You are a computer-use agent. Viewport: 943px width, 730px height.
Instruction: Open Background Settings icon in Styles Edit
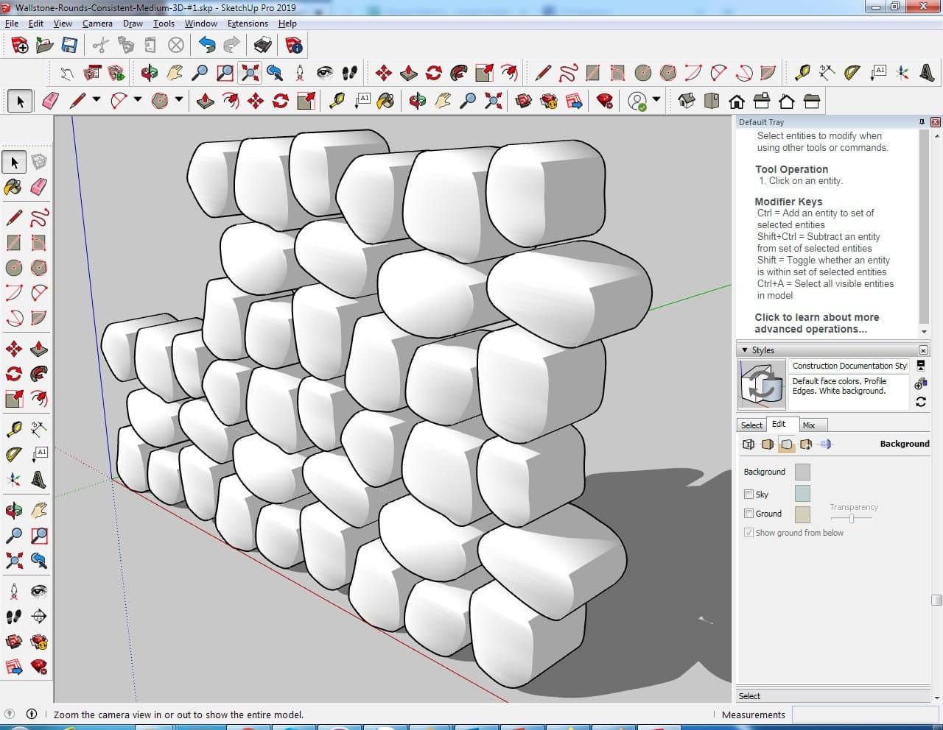pyautogui.click(x=787, y=444)
